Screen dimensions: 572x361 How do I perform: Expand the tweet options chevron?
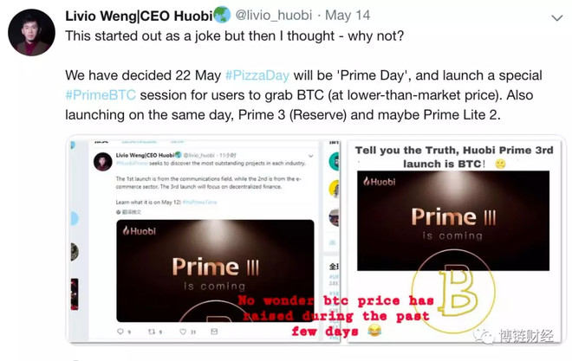click(x=556, y=18)
